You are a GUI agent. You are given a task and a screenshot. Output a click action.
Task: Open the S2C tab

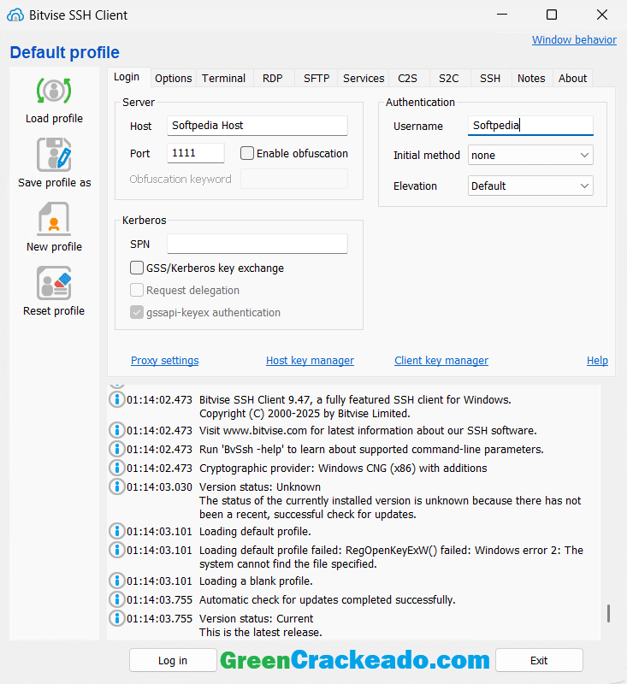point(449,78)
